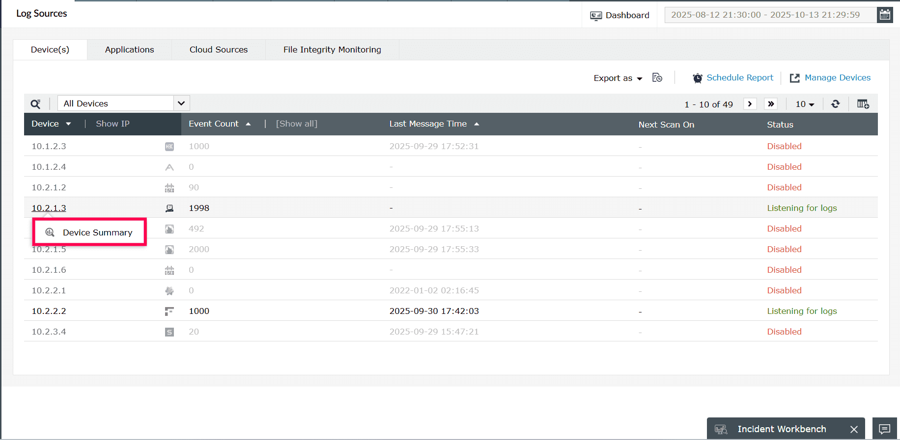Click the Cisco icon for 10.2.1.6

point(169,270)
